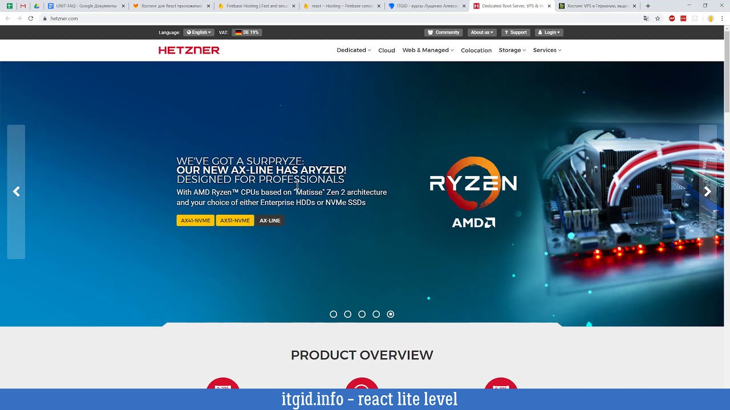Open the English language dropdown
The height and width of the screenshot is (410, 730).
(198, 32)
